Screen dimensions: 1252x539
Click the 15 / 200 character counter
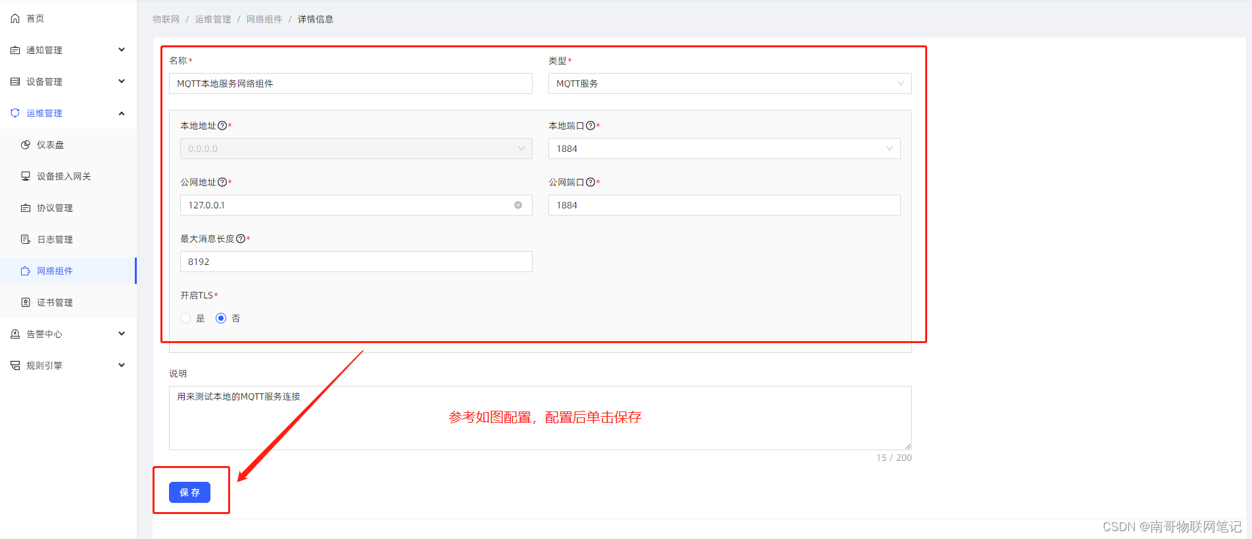(x=894, y=457)
